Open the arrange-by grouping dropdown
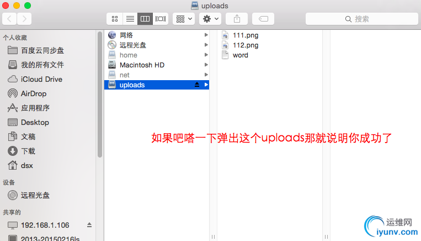Viewport: 421px width, 241px height. [184, 19]
